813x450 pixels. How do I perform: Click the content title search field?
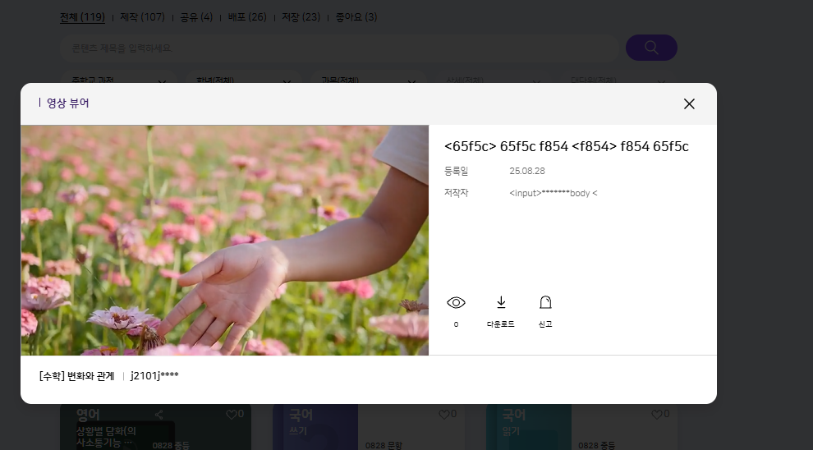[338, 48]
